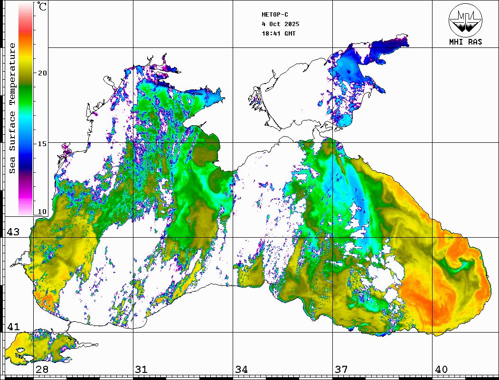Image resolution: width=499 pixels, height=380 pixels.
Task: Click the longitude 34 label
Action: 241,370
